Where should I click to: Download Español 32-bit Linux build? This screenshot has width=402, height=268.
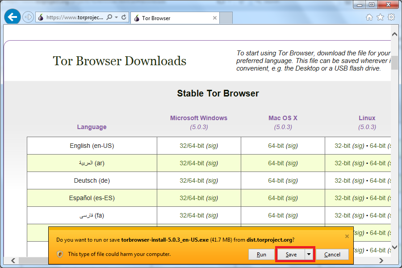pos(342,198)
